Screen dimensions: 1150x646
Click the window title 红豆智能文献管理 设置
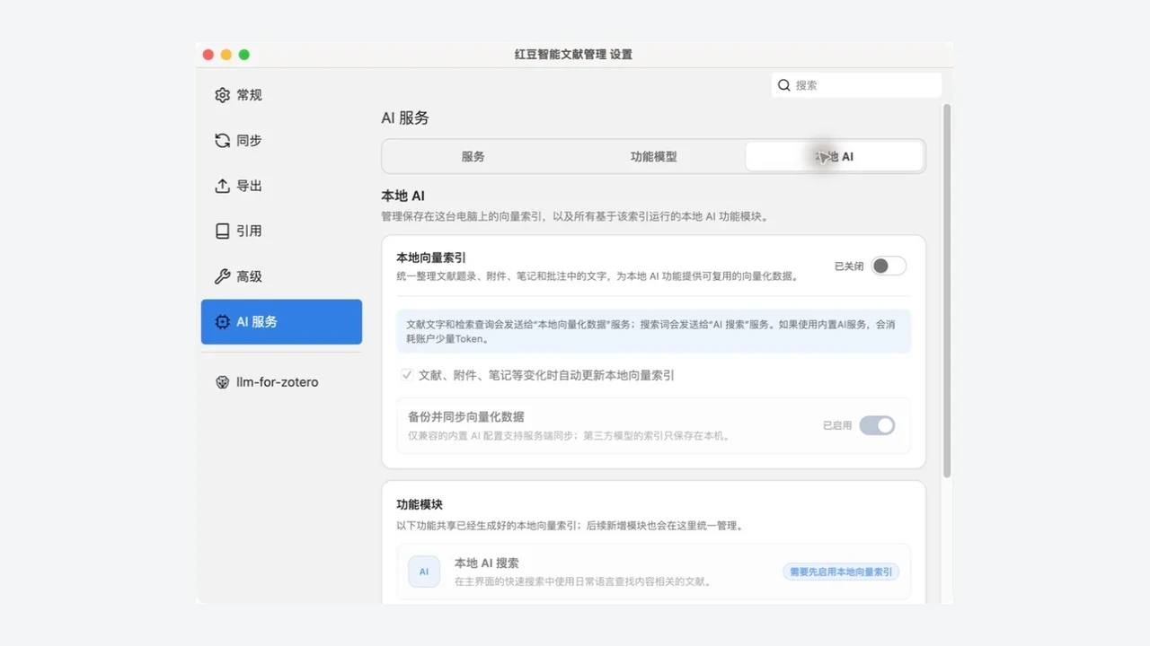pyautogui.click(x=573, y=55)
